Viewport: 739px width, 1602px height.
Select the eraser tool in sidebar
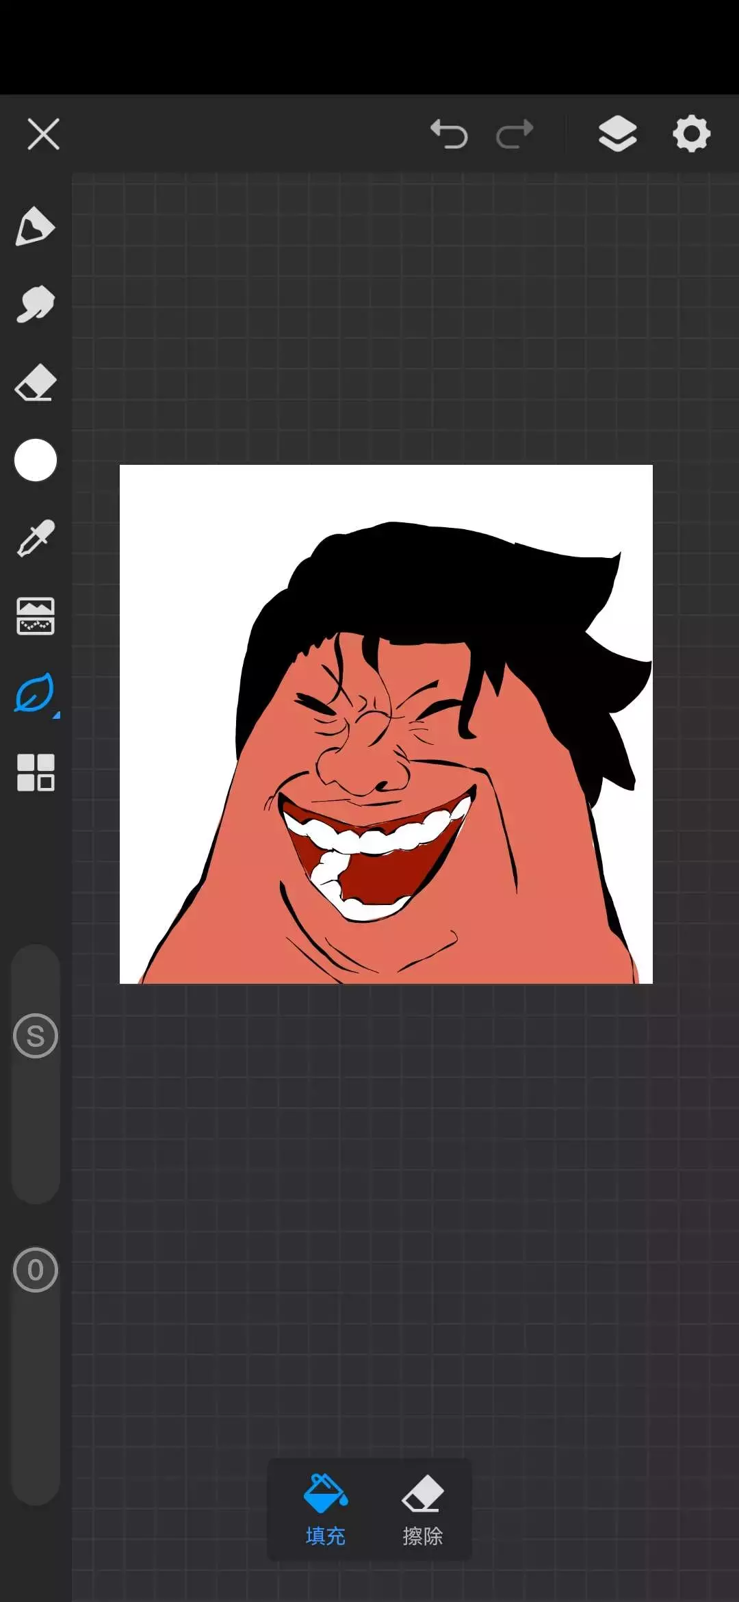point(35,382)
